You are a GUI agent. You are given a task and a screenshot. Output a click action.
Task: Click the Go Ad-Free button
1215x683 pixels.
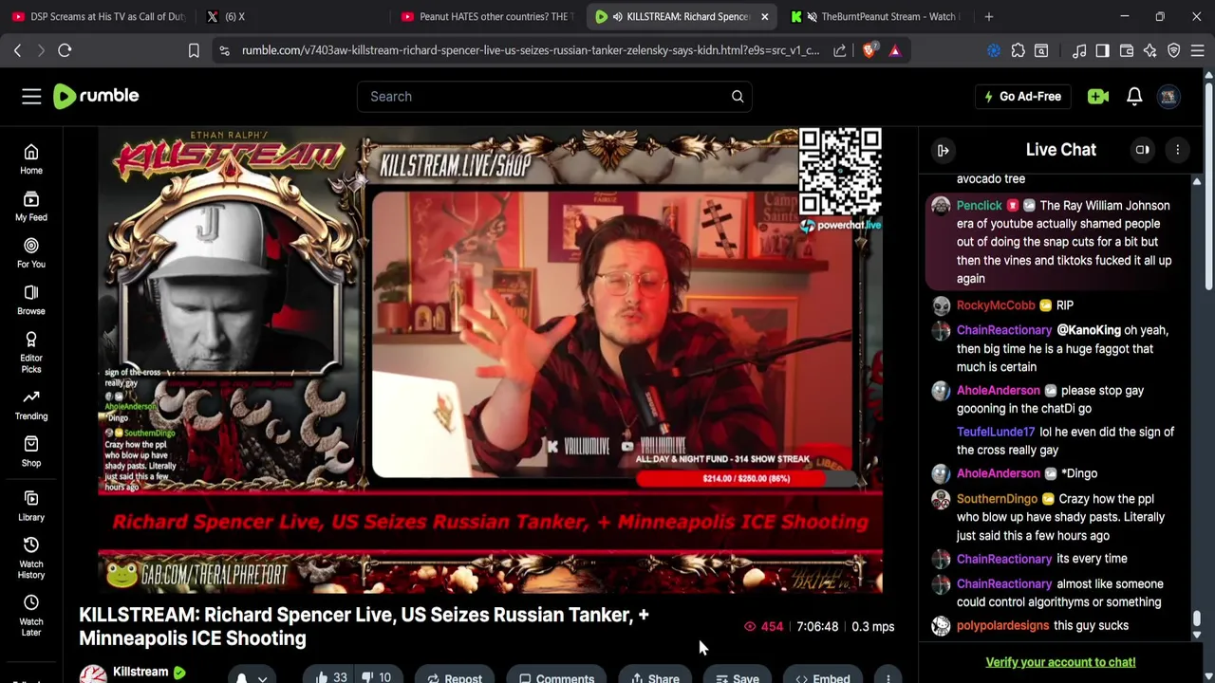(x=1023, y=96)
